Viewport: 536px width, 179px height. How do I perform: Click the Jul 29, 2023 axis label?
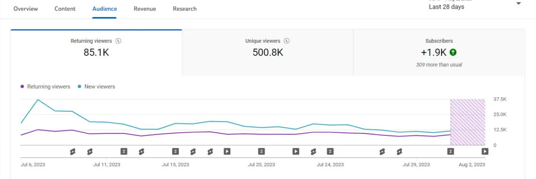(x=416, y=165)
